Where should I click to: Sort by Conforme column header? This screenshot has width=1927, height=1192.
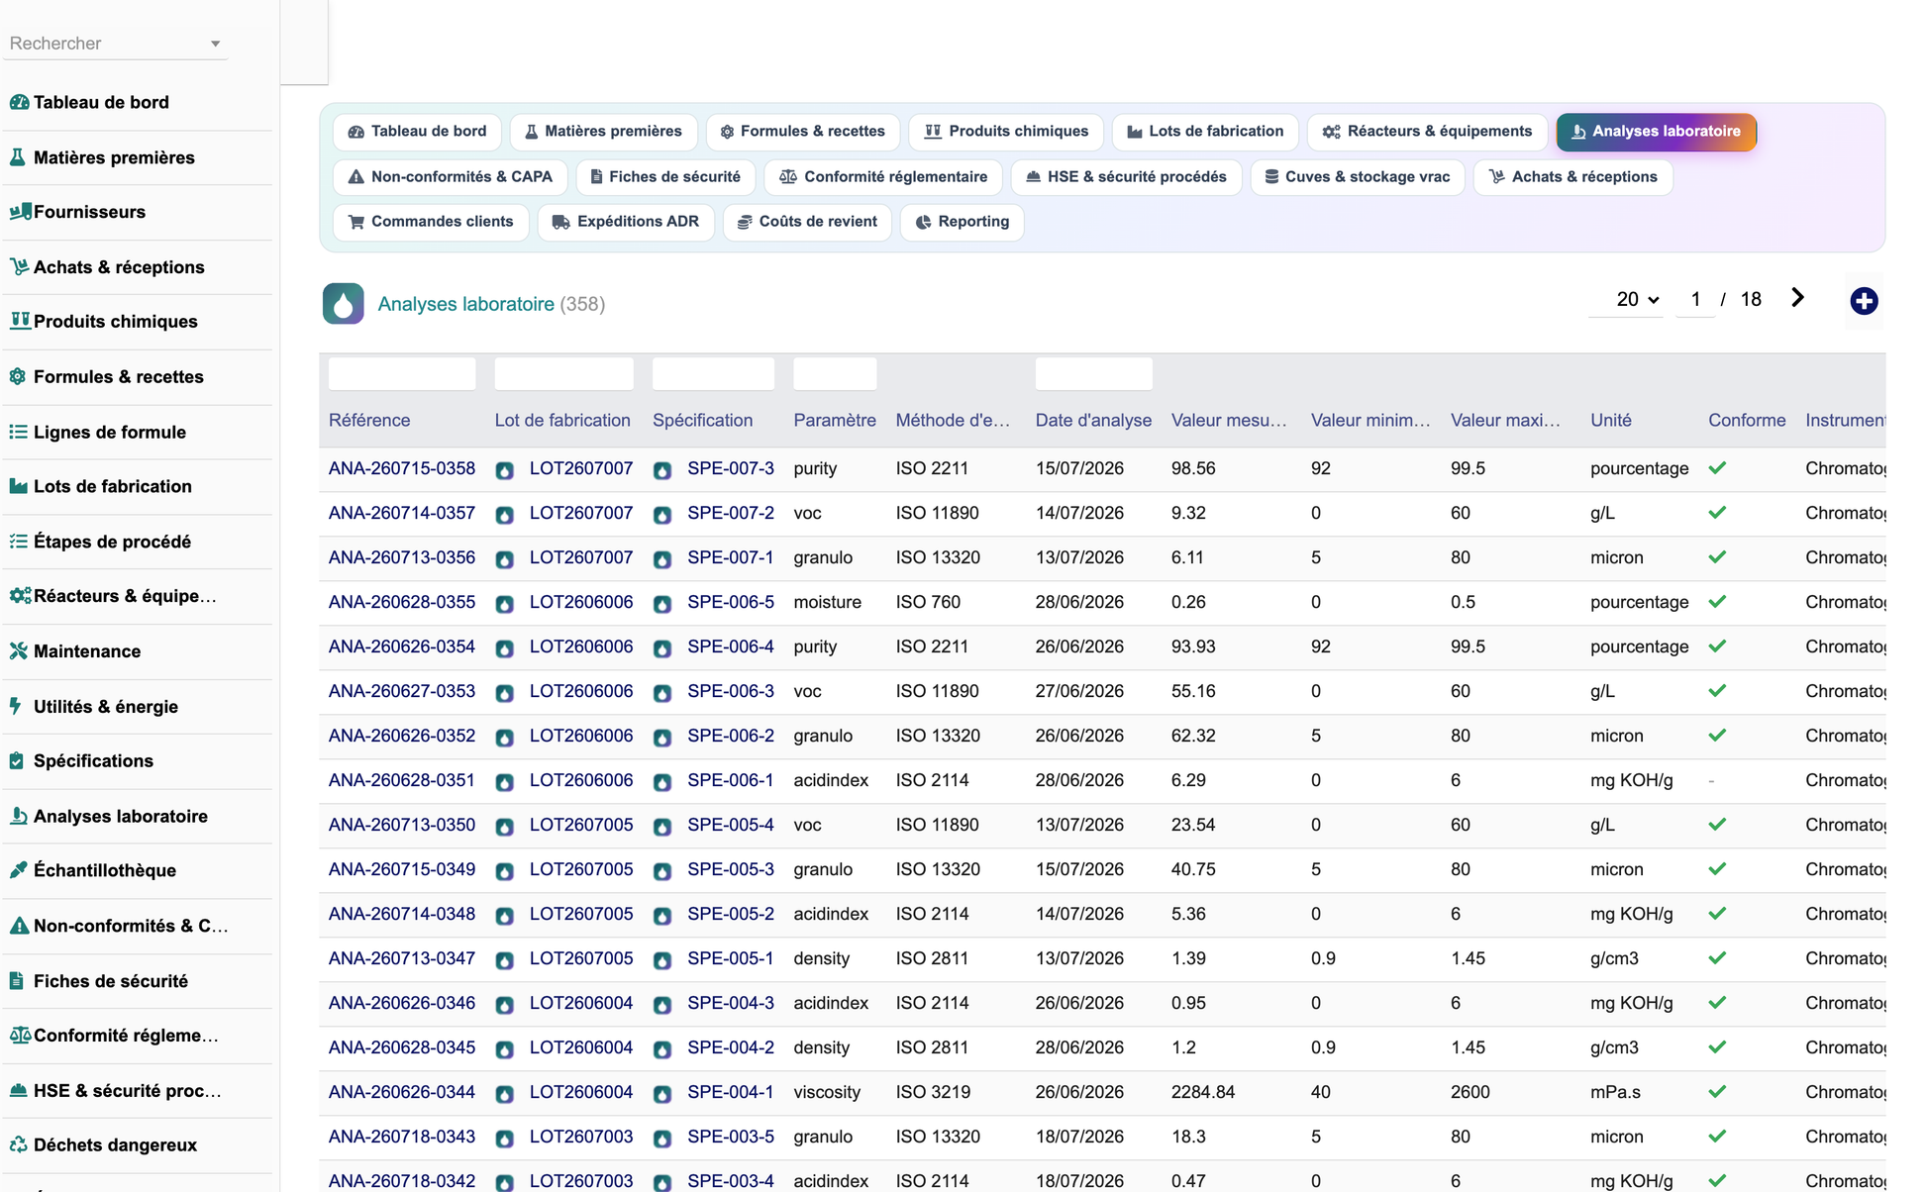click(1747, 420)
